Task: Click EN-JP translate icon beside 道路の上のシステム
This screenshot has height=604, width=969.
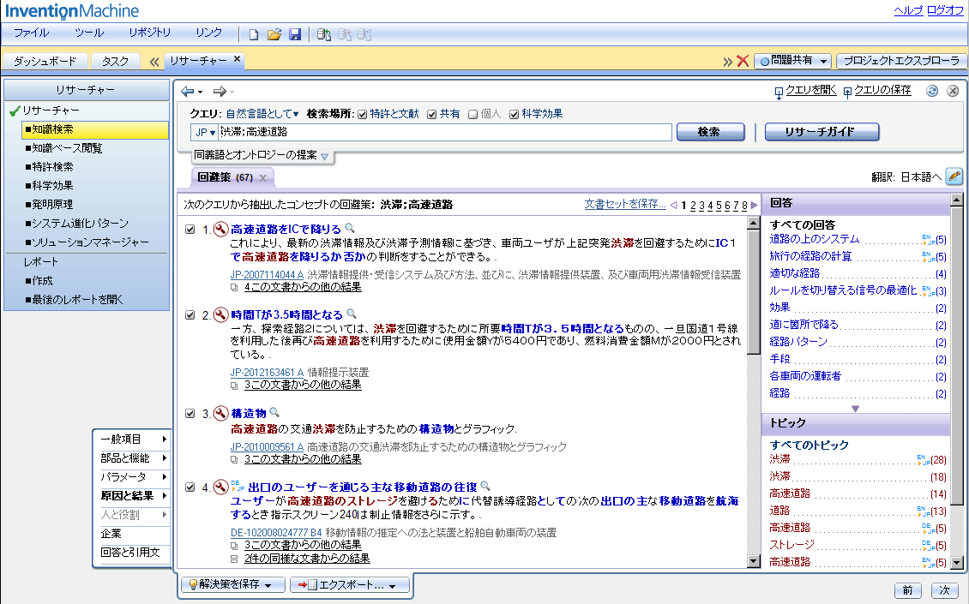Action: click(x=928, y=239)
